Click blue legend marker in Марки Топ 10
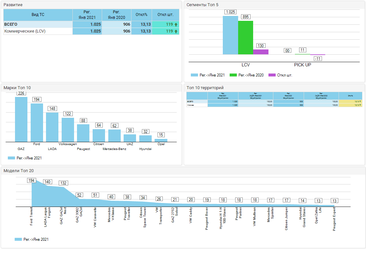Screen dimensions: 366x258 click(11, 158)
